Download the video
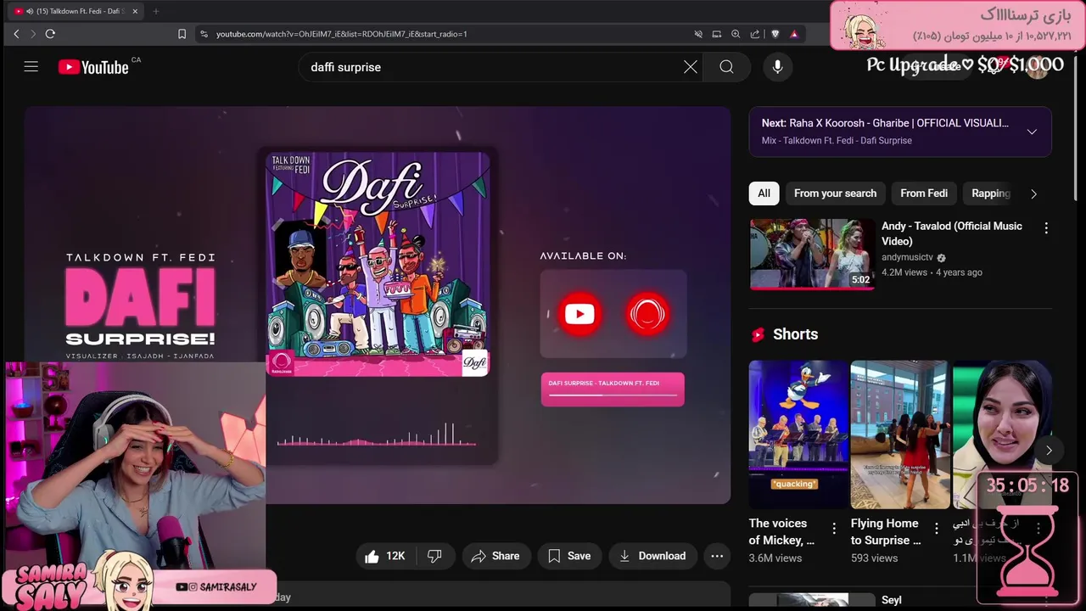The image size is (1086, 611). pos(652,556)
